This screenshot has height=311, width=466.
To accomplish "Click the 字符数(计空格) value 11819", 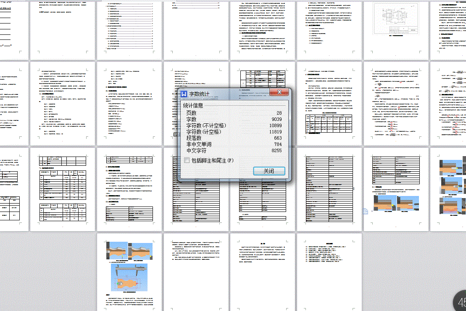I will pyautogui.click(x=276, y=132).
